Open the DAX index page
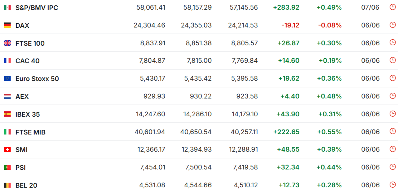The height and width of the screenshot is (193, 398). click(22, 26)
